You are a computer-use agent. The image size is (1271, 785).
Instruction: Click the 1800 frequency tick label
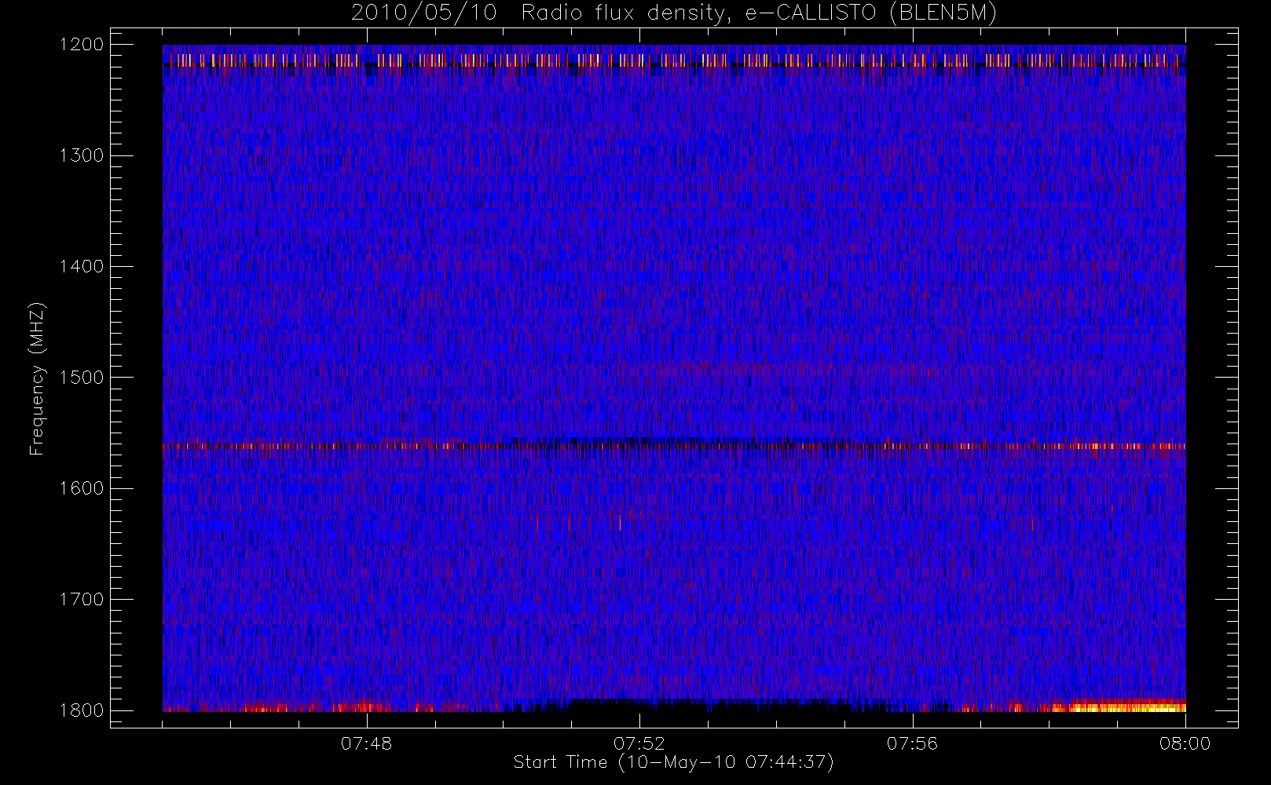click(x=82, y=710)
